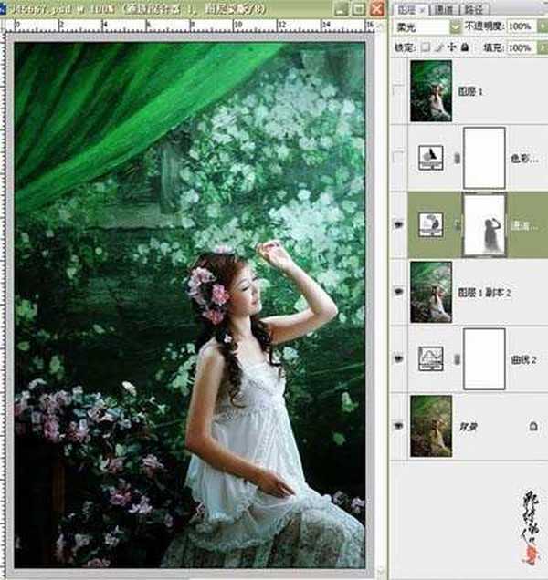Open the 柔光 blend mode dropdown

(456, 27)
